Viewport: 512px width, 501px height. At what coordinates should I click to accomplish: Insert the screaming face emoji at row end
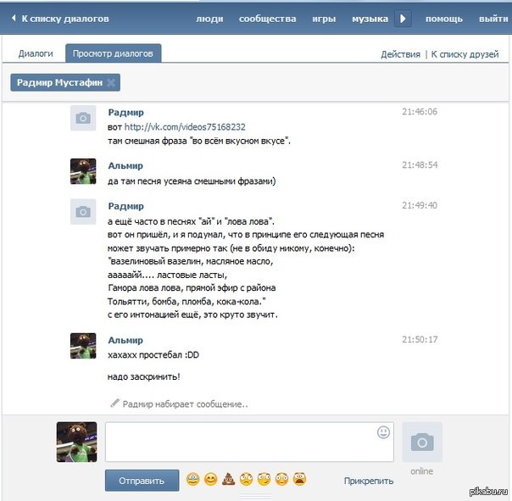pyautogui.click(x=300, y=481)
